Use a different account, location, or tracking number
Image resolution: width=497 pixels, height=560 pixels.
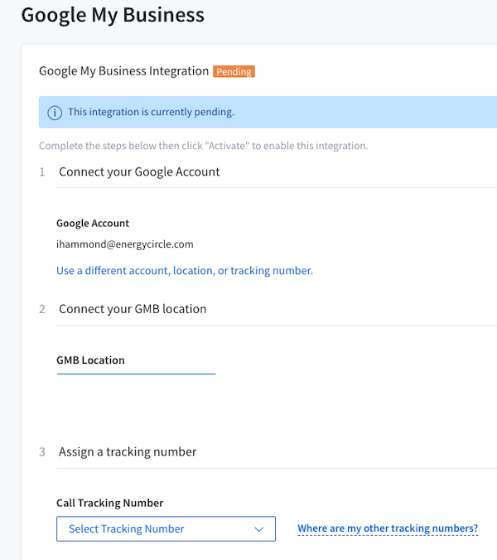[x=185, y=271]
